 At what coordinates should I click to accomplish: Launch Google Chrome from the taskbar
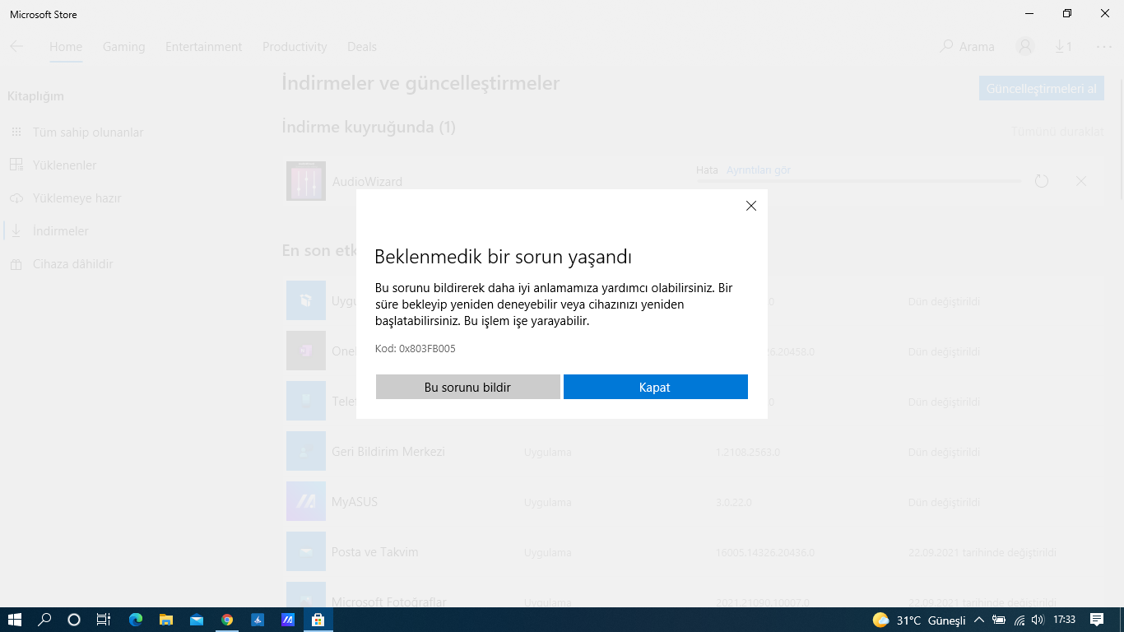click(x=227, y=620)
